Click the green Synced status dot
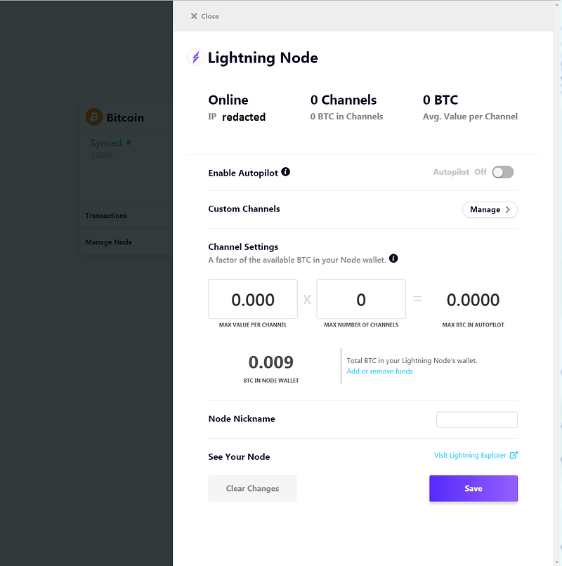The height and width of the screenshot is (566, 562). (129, 143)
